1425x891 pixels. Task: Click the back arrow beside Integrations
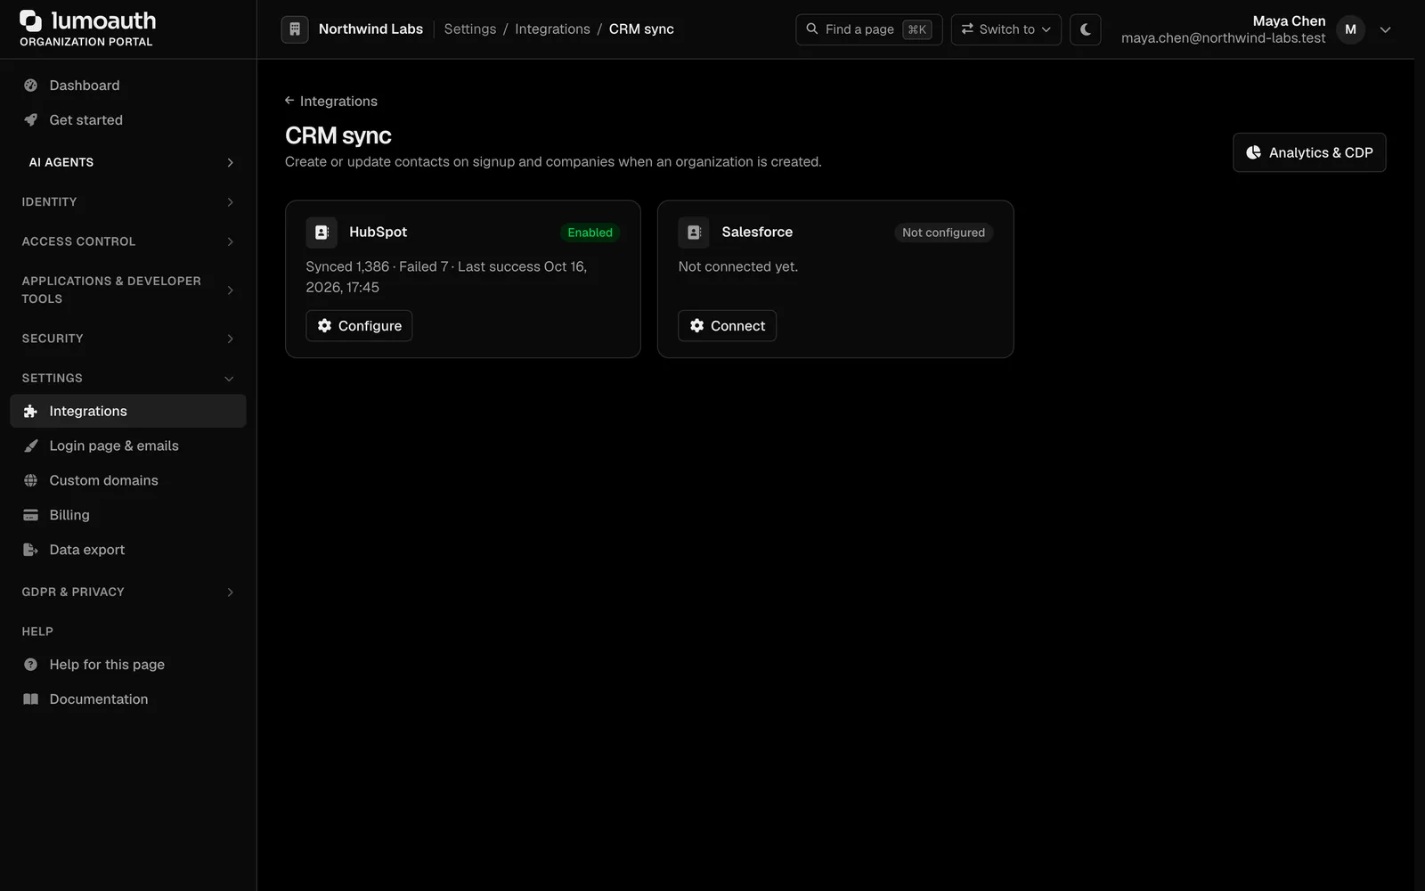[289, 101]
